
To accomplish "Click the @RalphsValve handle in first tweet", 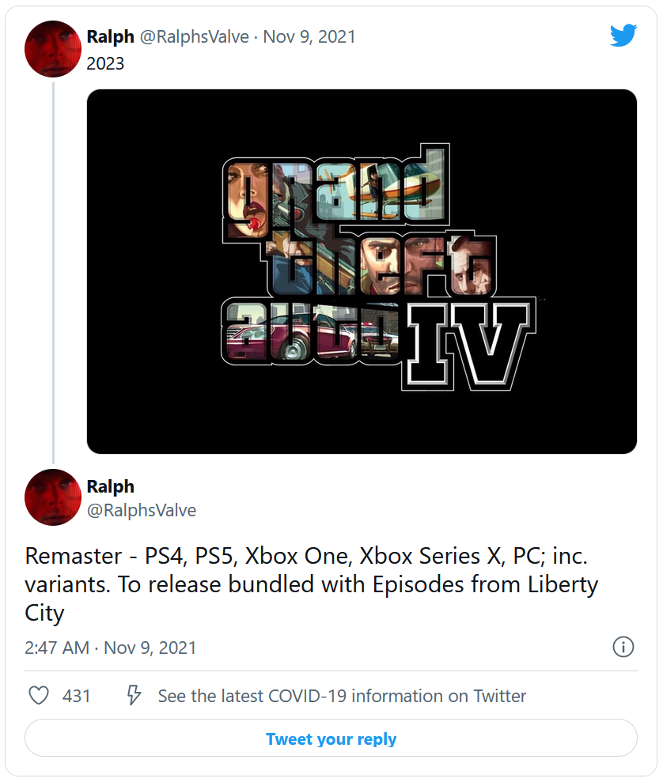I will tap(196, 36).
